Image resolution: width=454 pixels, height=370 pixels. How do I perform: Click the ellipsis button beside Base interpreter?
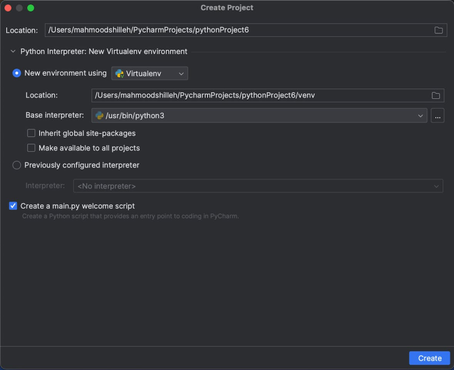[437, 116]
